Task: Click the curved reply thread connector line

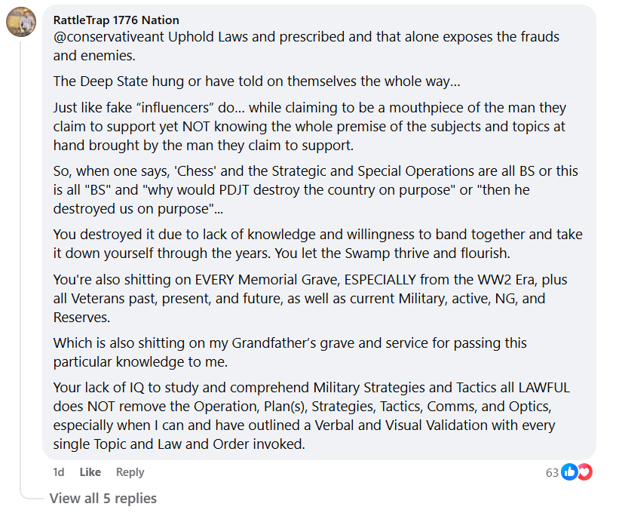Action: click(x=30, y=494)
